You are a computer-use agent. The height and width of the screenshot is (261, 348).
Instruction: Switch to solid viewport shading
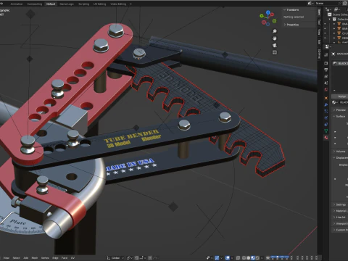(x=249, y=258)
